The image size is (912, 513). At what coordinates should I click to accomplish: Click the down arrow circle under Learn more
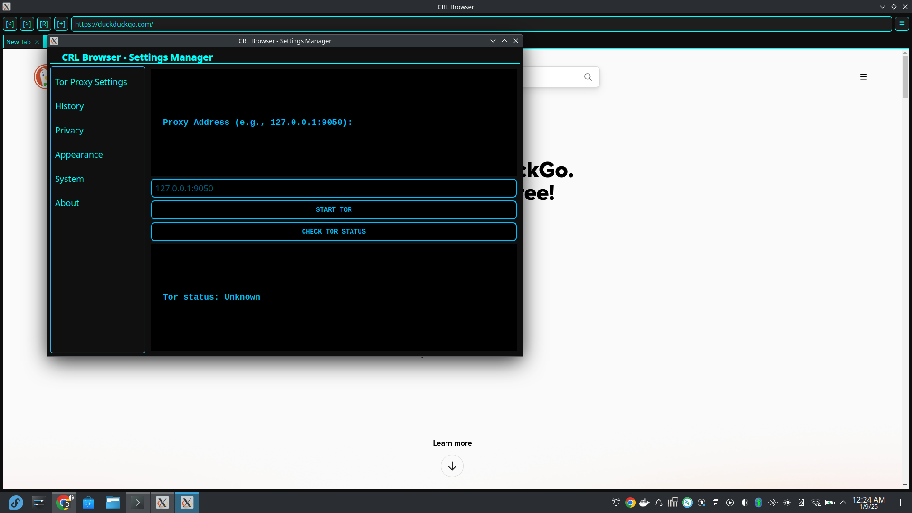[x=452, y=466]
